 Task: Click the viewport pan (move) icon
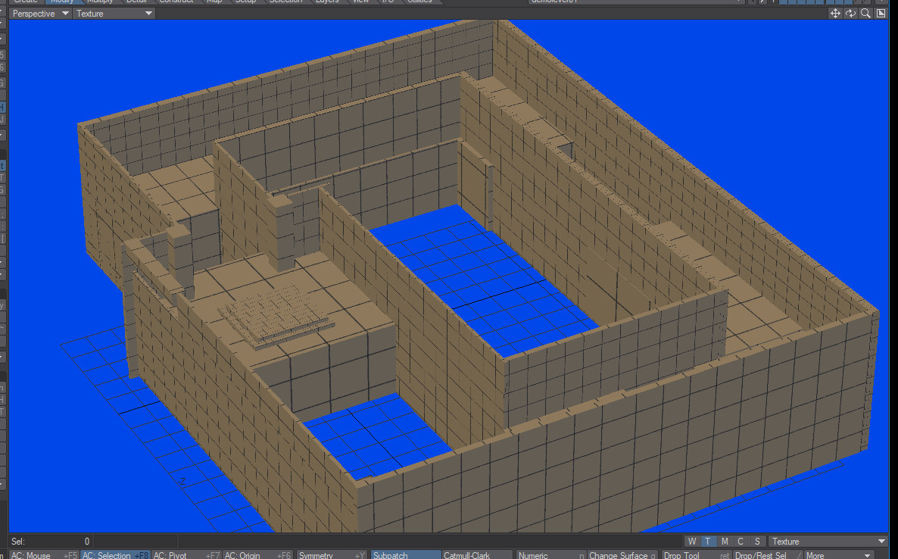click(x=836, y=13)
